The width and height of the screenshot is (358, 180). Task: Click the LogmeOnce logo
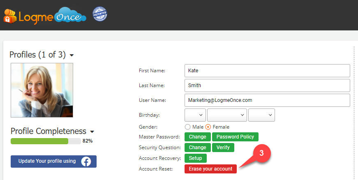click(45, 16)
